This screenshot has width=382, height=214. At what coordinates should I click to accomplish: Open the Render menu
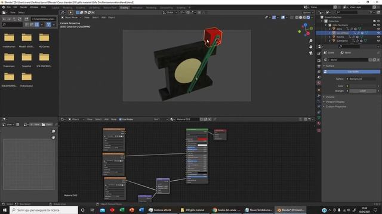[24, 7]
